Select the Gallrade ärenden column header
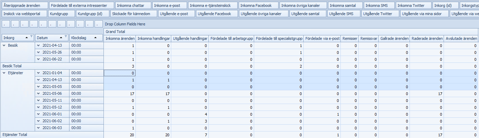The height and width of the screenshot is (138, 479). tap(394, 38)
